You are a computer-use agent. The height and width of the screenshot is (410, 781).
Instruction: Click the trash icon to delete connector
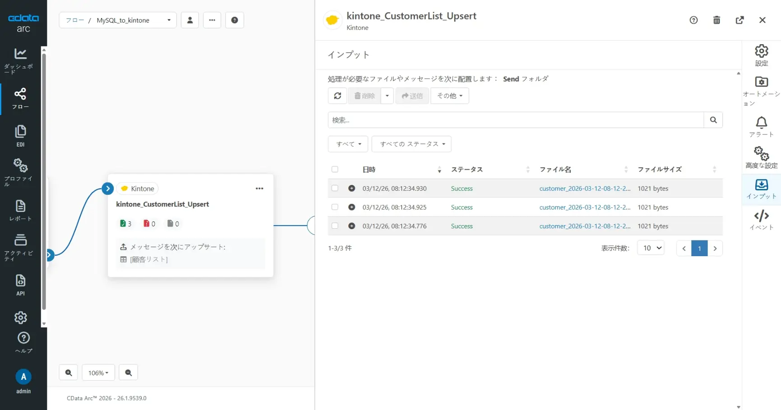716,20
